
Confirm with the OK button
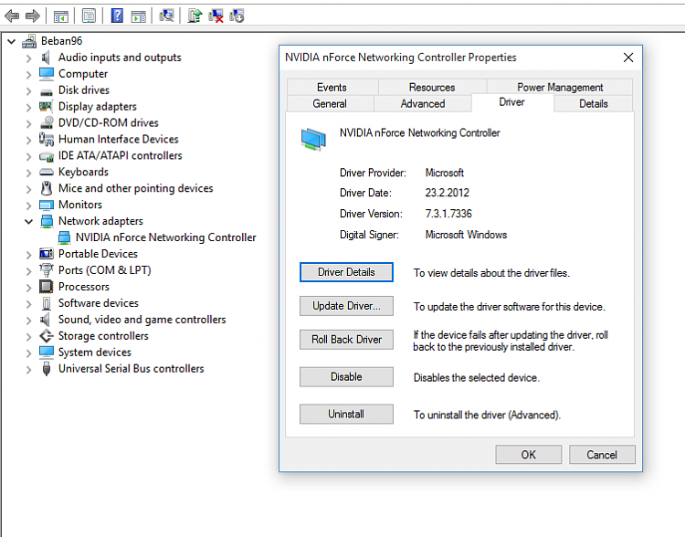pos(529,455)
